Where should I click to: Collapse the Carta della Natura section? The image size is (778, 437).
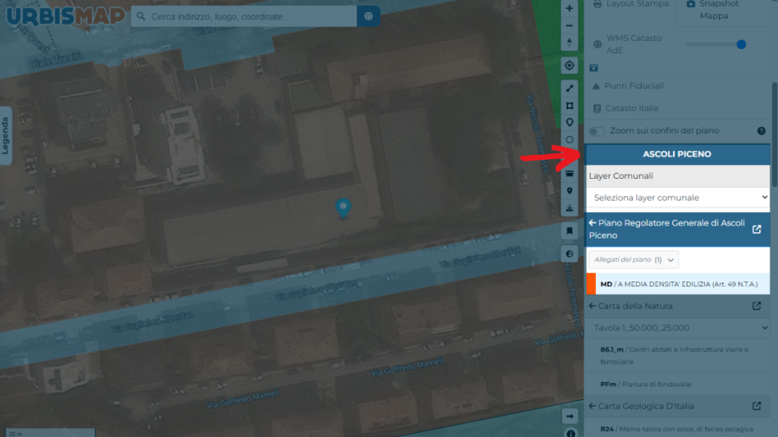[x=592, y=306]
